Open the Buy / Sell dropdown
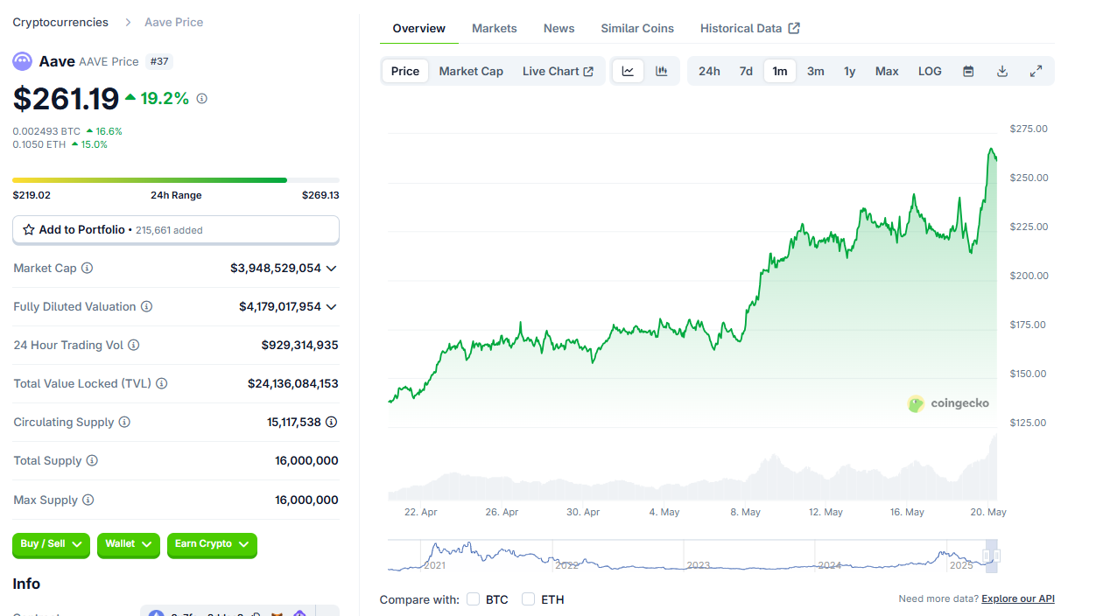The width and height of the screenshot is (1096, 616). [51, 544]
